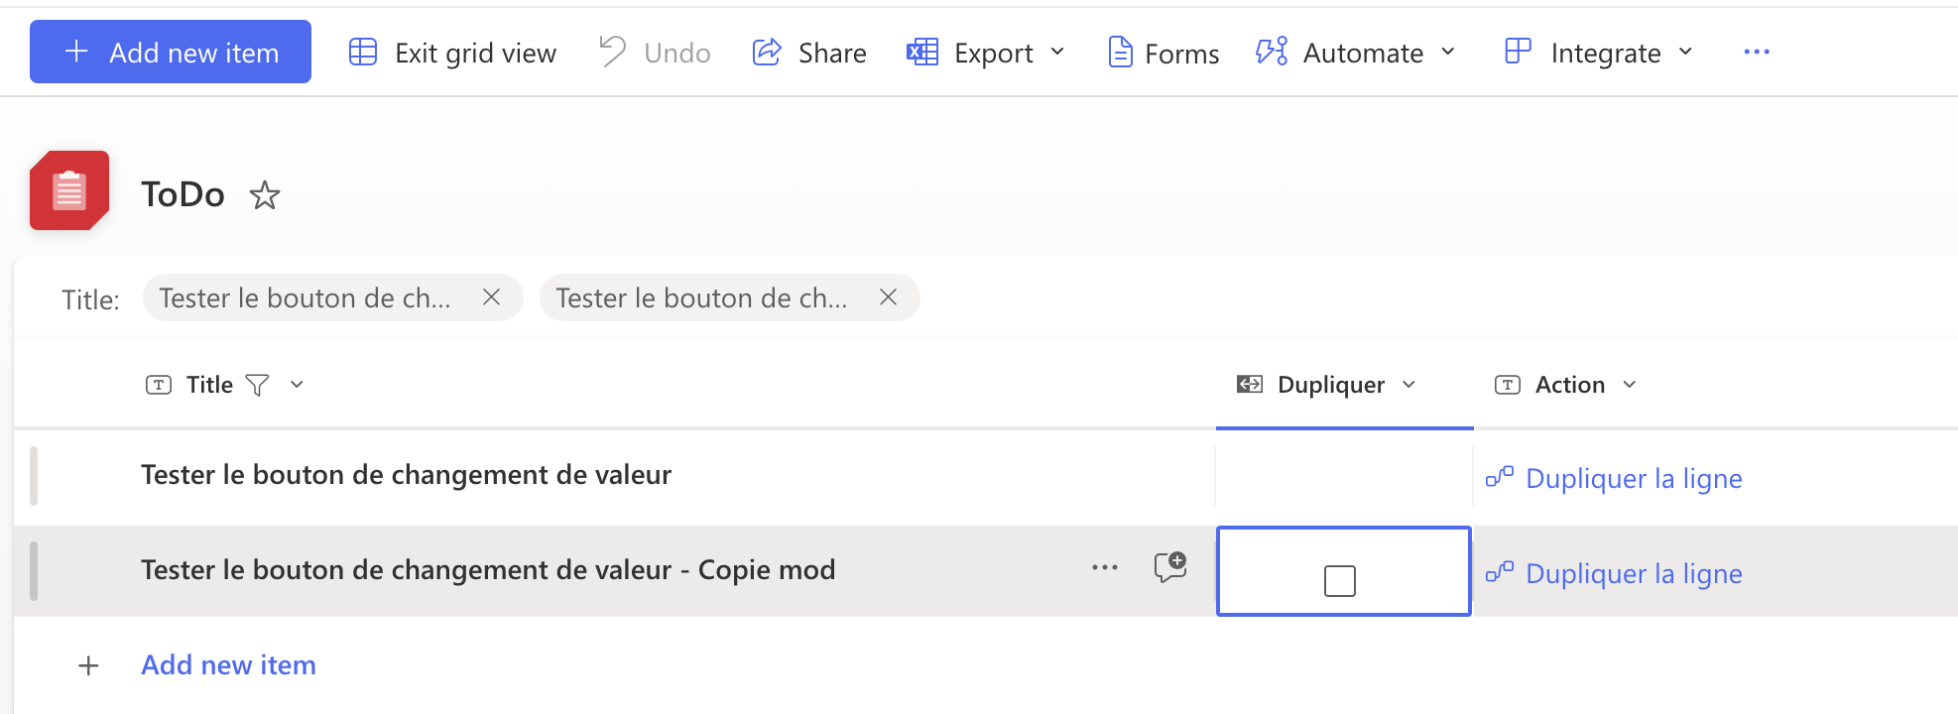Open comments icon on the Copie mod row
1958x714 pixels.
click(1170, 567)
